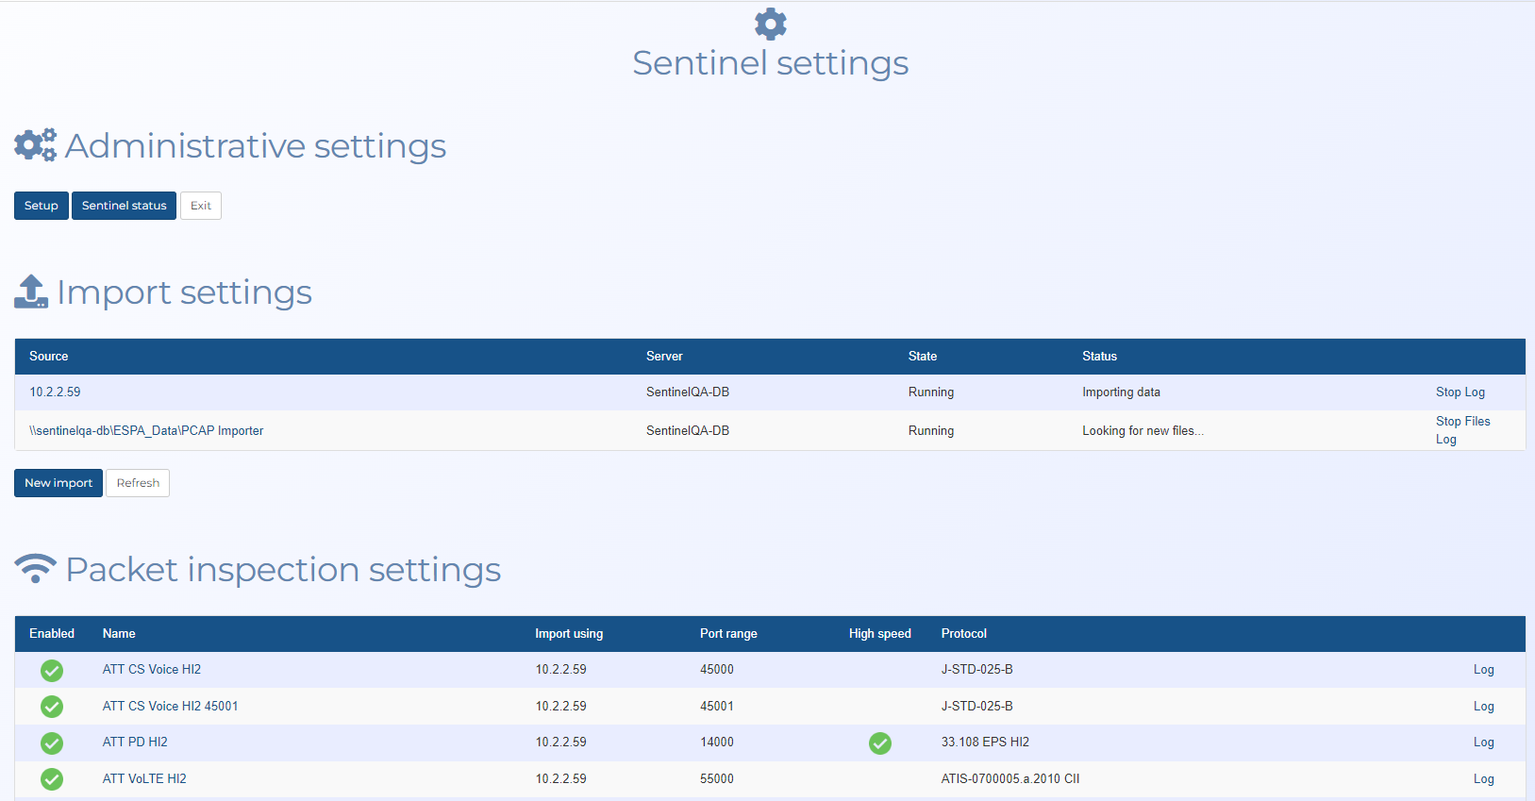Open Sentinel status
The height and width of the screenshot is (801, 1535).
click(x=124, y=206)
